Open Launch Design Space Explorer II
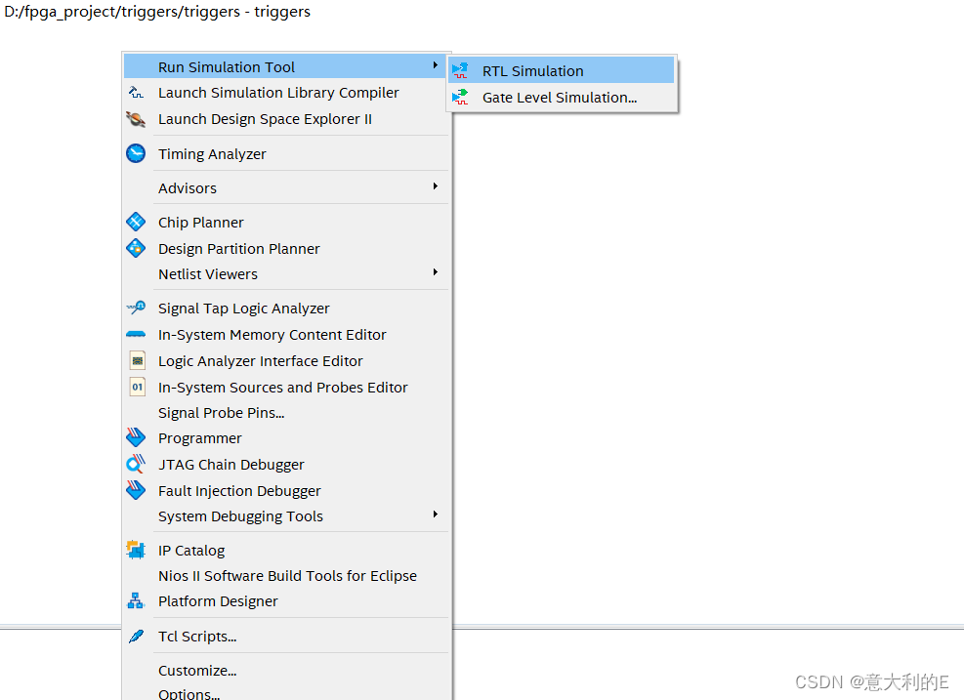964x700 pixels. point(286,119)
